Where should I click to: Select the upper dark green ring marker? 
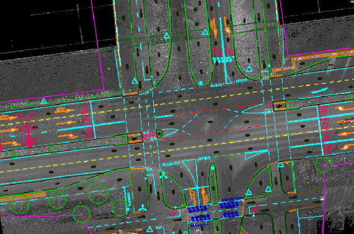(195, 9)
